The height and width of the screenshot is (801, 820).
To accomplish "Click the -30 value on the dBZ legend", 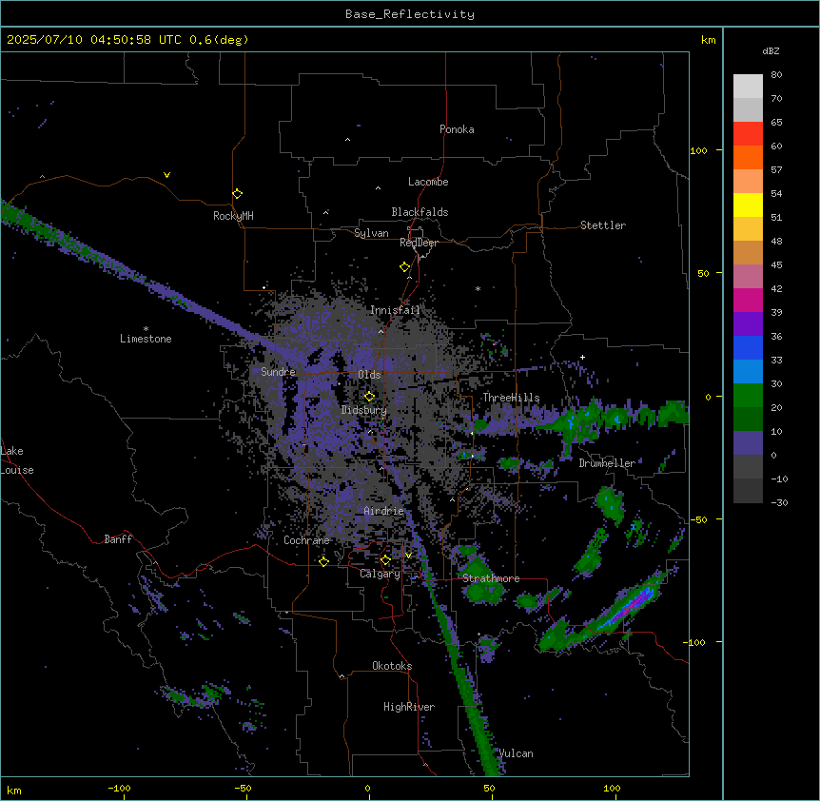I will [779, 503].
